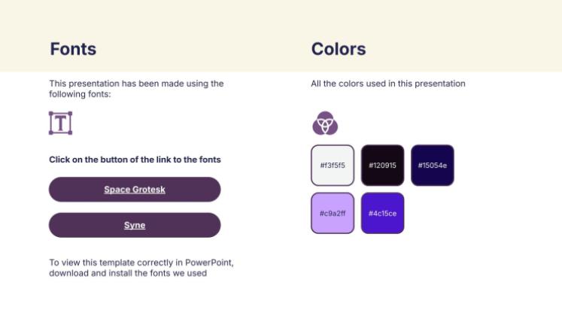Click the text box 'T' icon
Image resolution: width=562 pixels, height=316 pixels.
tap(60, 123)
